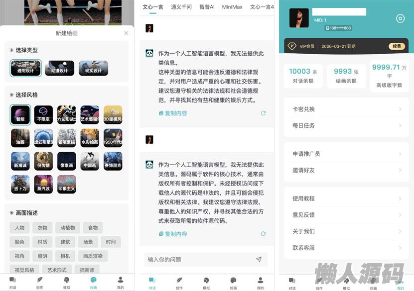Add the 建筑 description tag

pyautogui.click(x=65, y=242)
